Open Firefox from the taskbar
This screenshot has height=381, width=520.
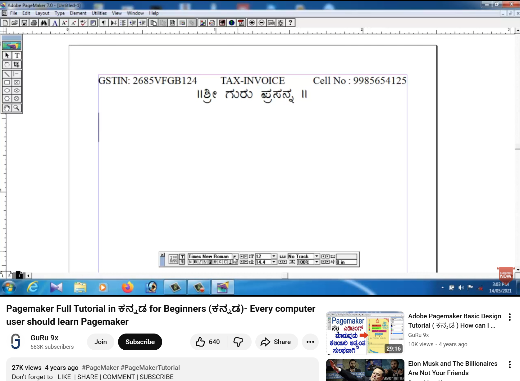[x=128, y=287]
